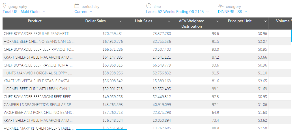Expand the Total US - Multi Outlet dropdown
The height and width of the screenshot is (135, 297).
[24, 12]
